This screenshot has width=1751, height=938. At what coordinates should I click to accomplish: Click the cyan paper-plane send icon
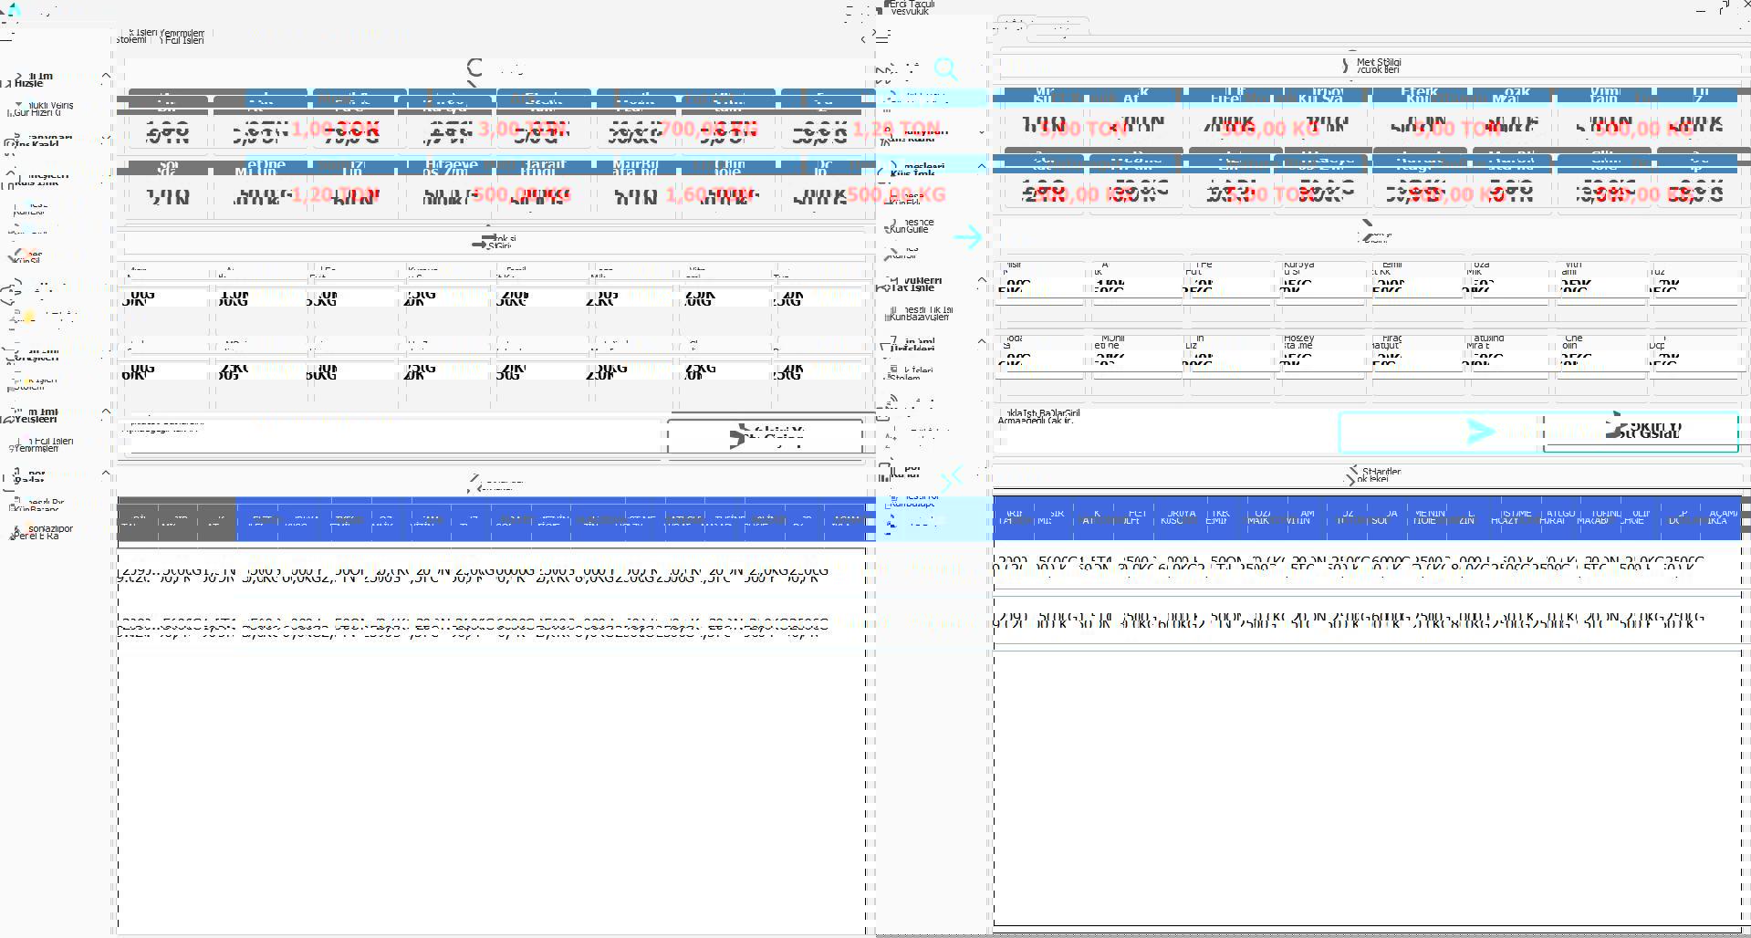(x=1480, y=432)
